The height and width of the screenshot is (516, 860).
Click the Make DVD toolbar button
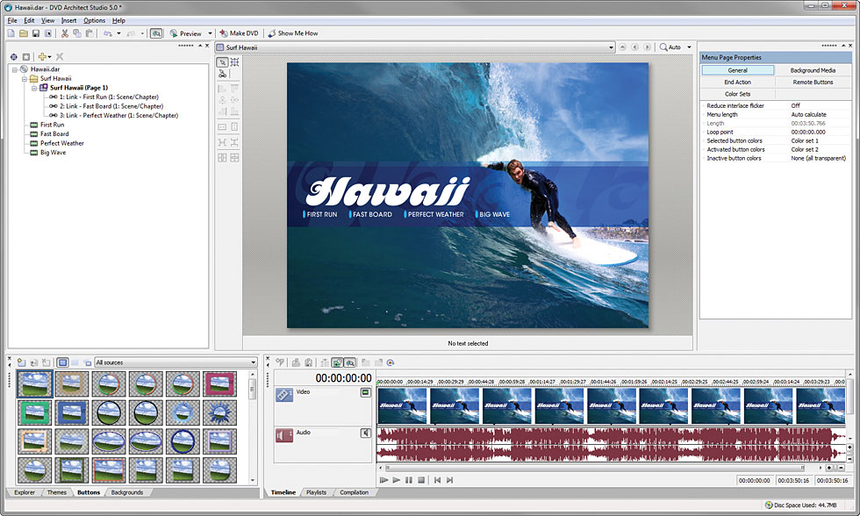(x=238, y=33)
